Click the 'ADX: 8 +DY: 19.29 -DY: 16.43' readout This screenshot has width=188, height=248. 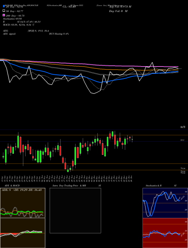point(21,190)
